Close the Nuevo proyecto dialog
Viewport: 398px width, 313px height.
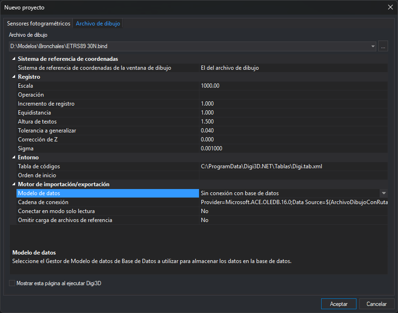click(390, 8)
